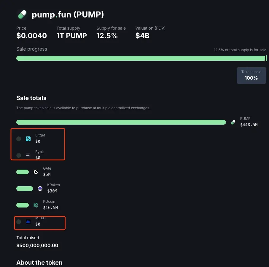Click the KuCoin green amount bar
This screenshot has height=267, width=269.
point(23,205)
